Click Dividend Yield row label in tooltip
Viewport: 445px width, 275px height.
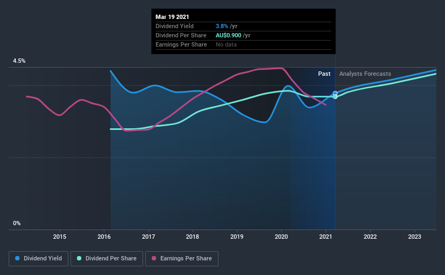coord(175,26)
